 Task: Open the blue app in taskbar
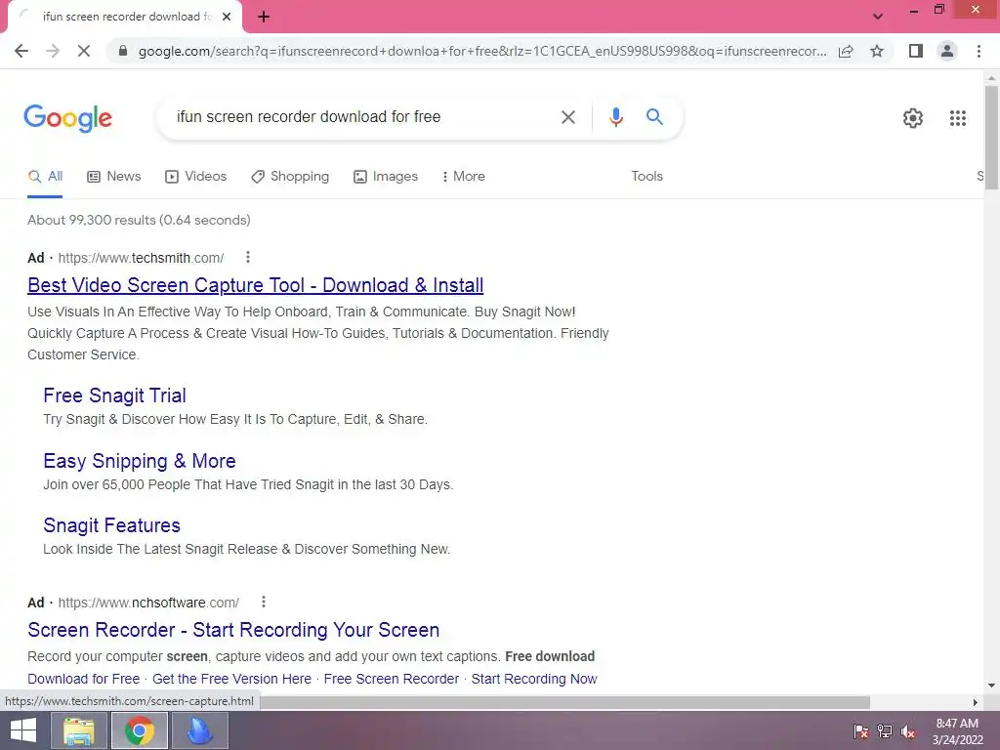click(199, 730)
